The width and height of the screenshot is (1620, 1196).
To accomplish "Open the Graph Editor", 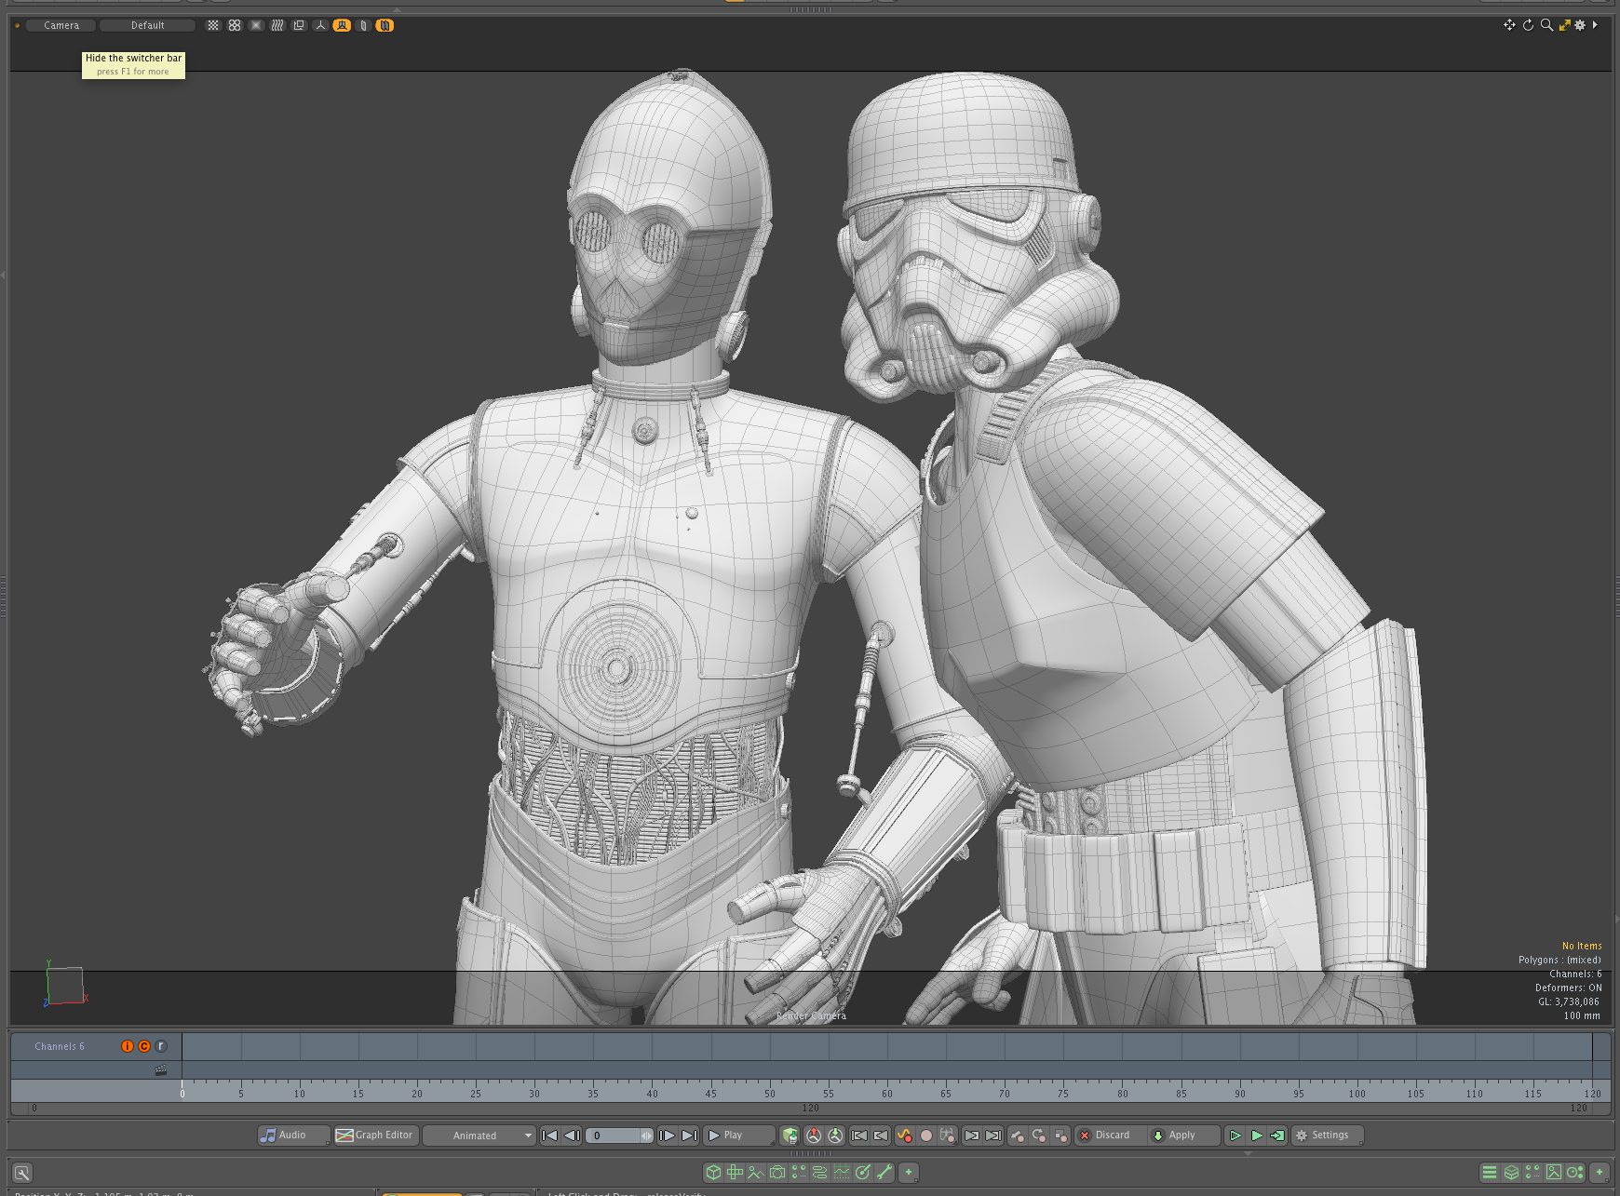I will [x=374, y=1135].
